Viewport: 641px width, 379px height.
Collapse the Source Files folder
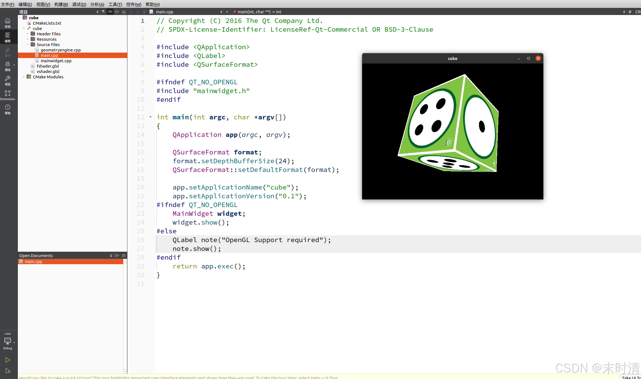click(28, 44)
